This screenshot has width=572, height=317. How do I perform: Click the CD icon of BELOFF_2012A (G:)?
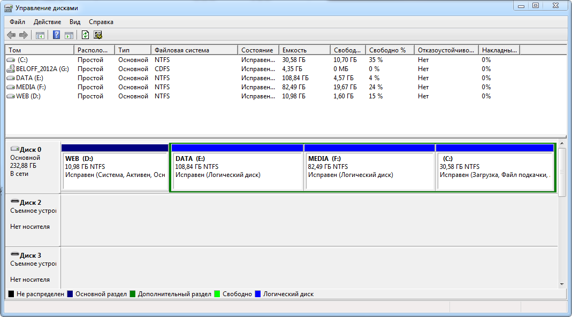pos(11,68)
